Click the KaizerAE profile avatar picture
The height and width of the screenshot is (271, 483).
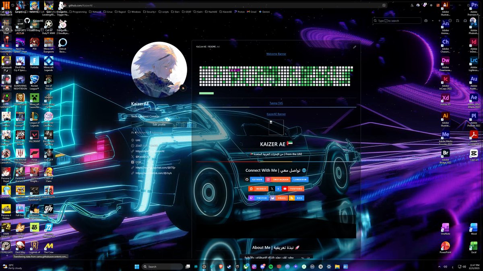[x=159, y=70]
